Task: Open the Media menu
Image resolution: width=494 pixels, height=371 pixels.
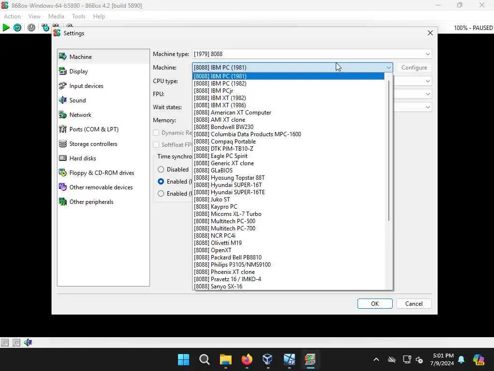Action: tap(56, 16)
